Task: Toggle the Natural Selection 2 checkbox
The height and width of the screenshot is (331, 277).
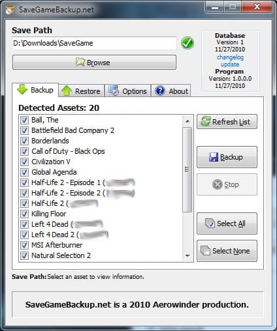Action: (24, 255)
